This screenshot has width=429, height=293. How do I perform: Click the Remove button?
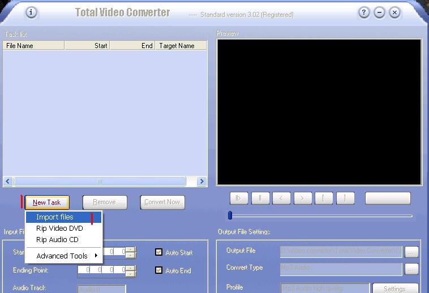coord(105,202)
